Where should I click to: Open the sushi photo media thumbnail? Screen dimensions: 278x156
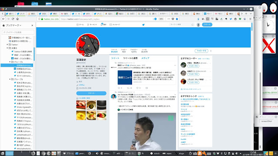point(81,105)
